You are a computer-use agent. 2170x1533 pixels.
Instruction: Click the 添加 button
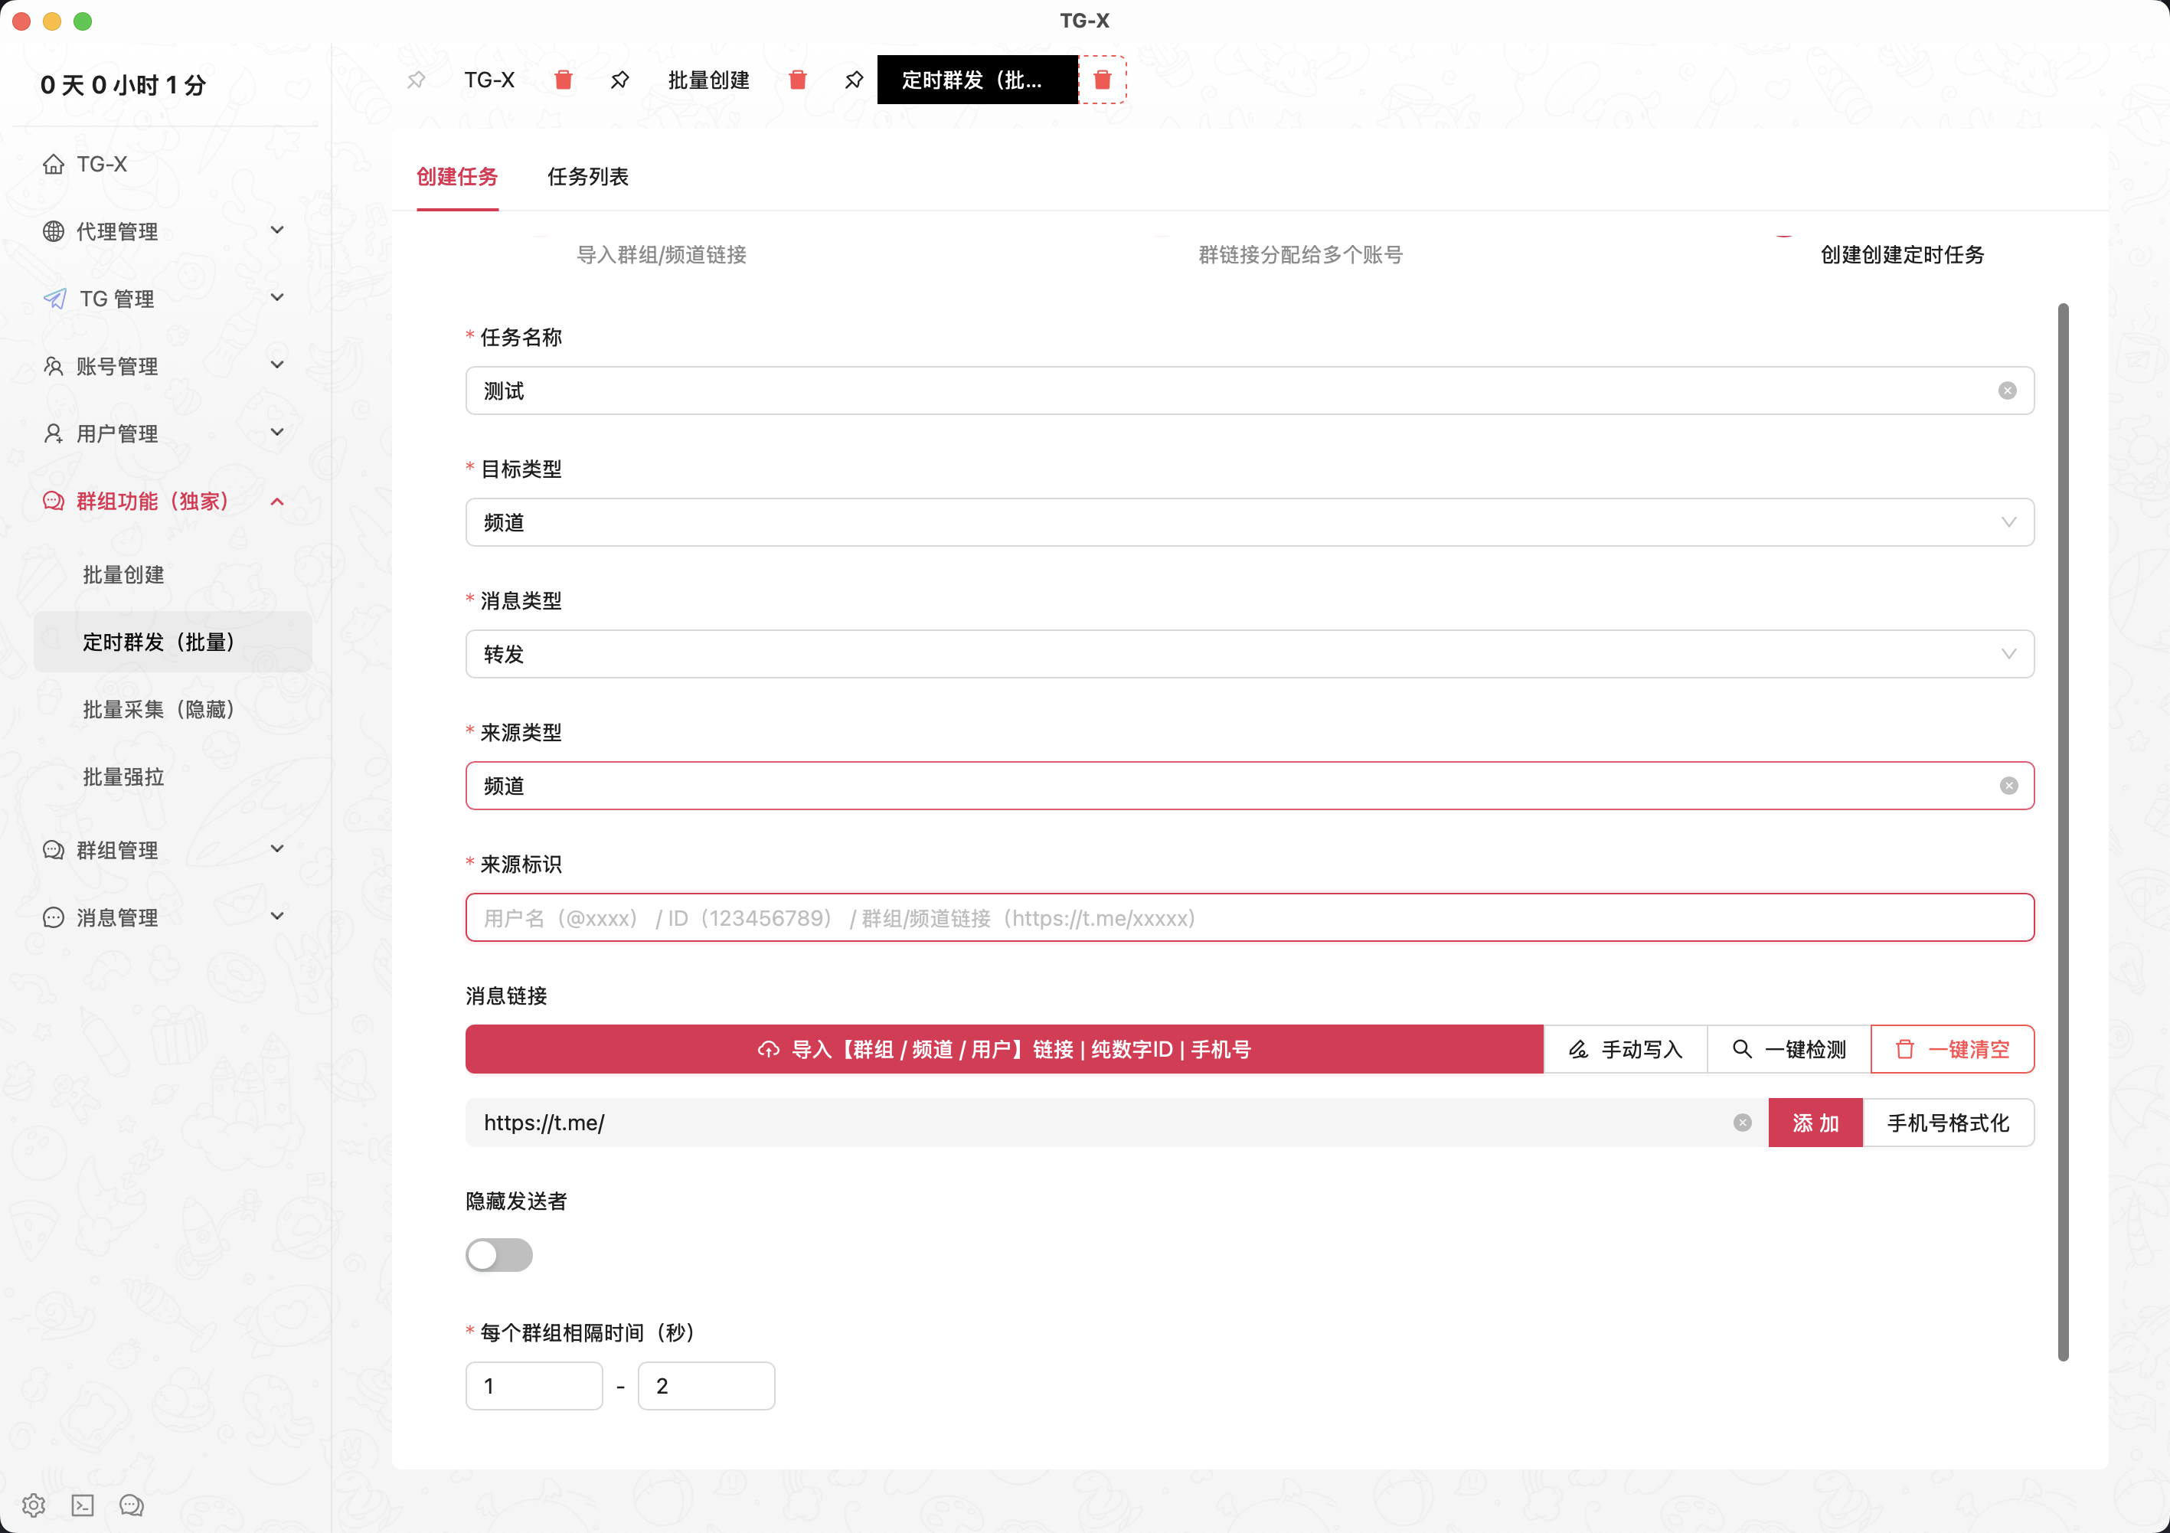1815,1123
